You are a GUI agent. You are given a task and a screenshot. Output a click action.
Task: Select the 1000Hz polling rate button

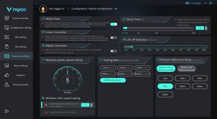coord(108,74)
